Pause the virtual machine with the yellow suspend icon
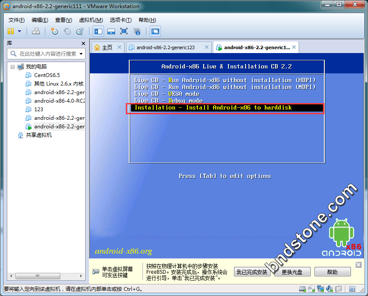The height and width of the screenshot is (296, 368). click(x=11, y=31)
